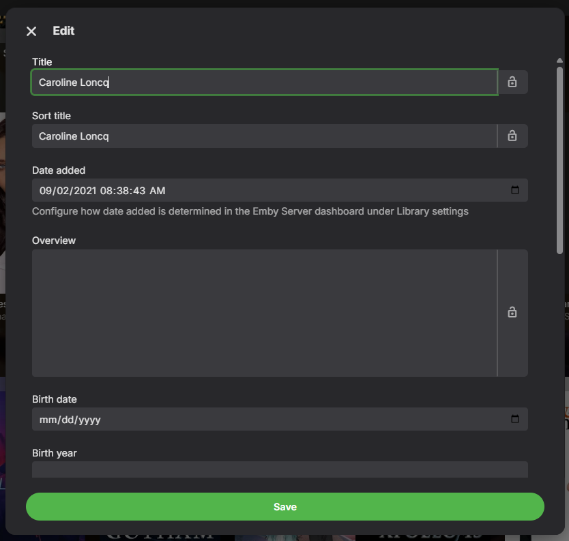
Task: Open the calendar picker in Date added
Action: (x=515, y=190)
